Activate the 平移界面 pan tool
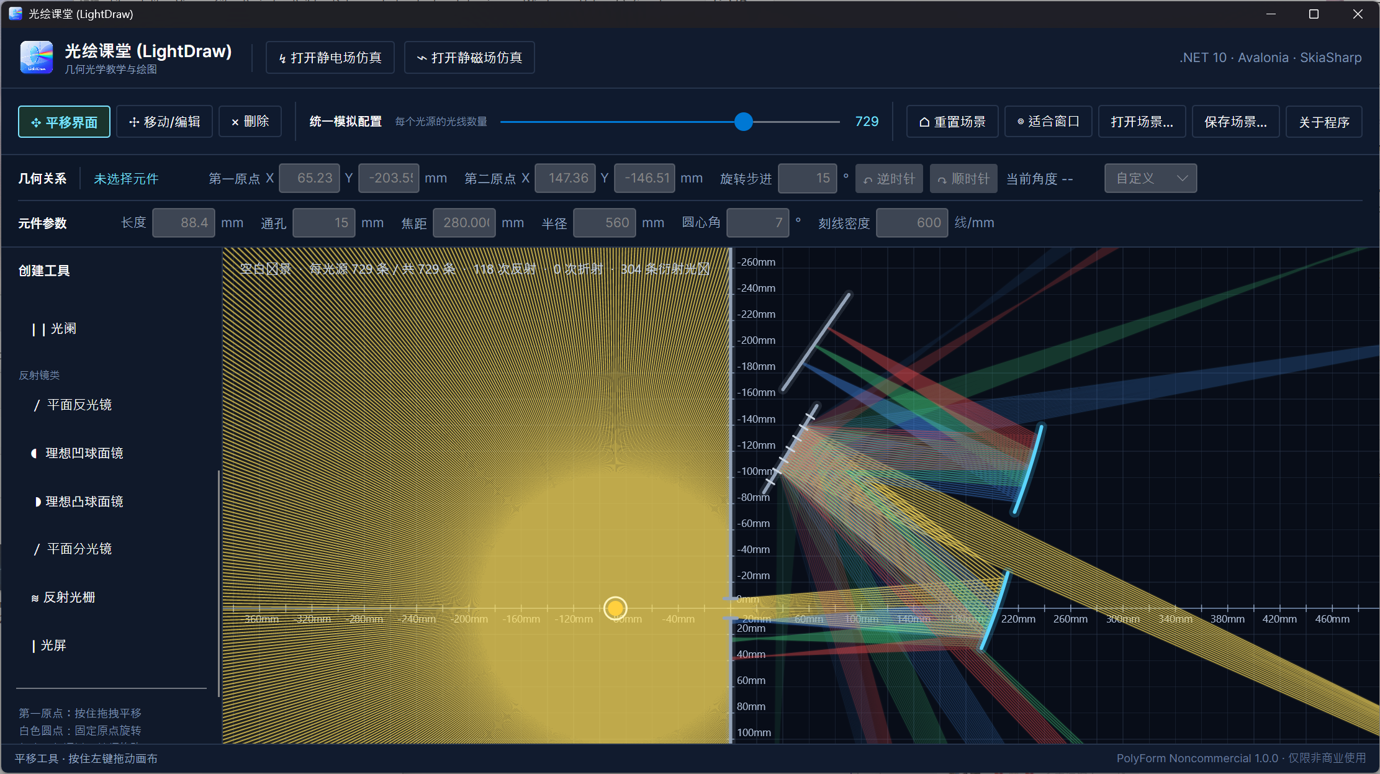This screenshot has width=1380, height=774. click(65, 122)
